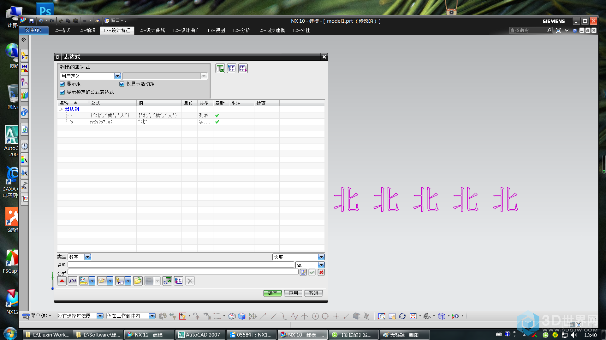Click the gray X delete expression button

click(190, 281)
